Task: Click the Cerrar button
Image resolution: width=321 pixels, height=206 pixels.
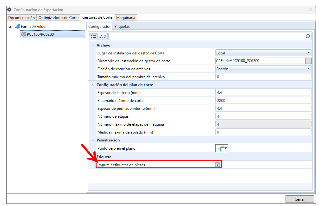Action: pos(299,199)
